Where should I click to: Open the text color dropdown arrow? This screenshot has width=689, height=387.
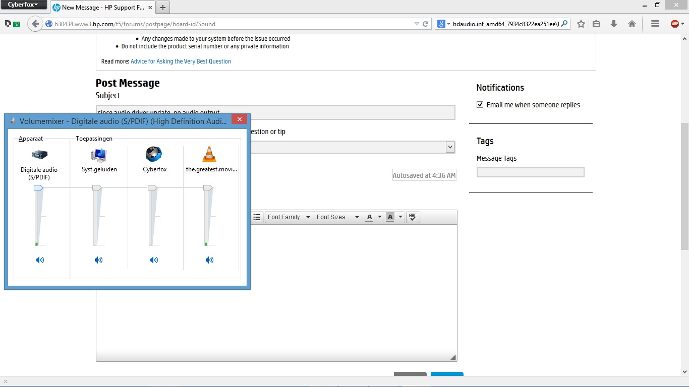pyautogui.click(x=380, y=217)
